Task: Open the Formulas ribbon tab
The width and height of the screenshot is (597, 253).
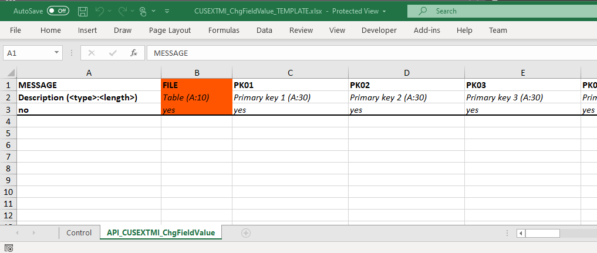Action: point(224,30)
